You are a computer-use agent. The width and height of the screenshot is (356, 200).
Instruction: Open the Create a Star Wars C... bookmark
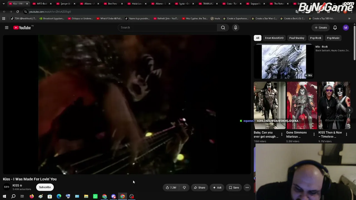tap(264, 19)
